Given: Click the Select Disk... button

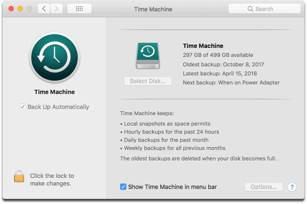Looking at the screenshot, I should click(148, 81).
